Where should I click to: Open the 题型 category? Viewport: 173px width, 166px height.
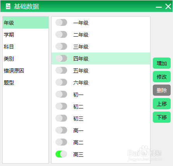pyautogui.click(x=26, y=83)
